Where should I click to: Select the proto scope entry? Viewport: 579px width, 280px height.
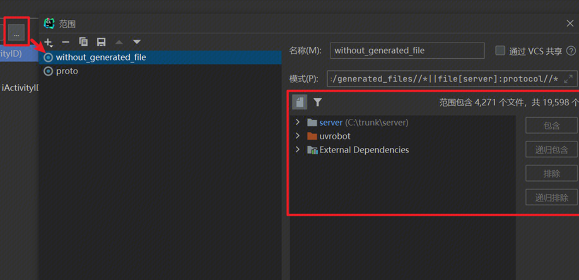(67, 71)
